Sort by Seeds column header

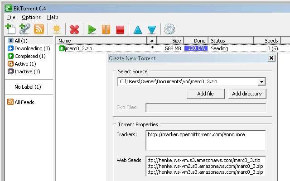click(267, 40)
